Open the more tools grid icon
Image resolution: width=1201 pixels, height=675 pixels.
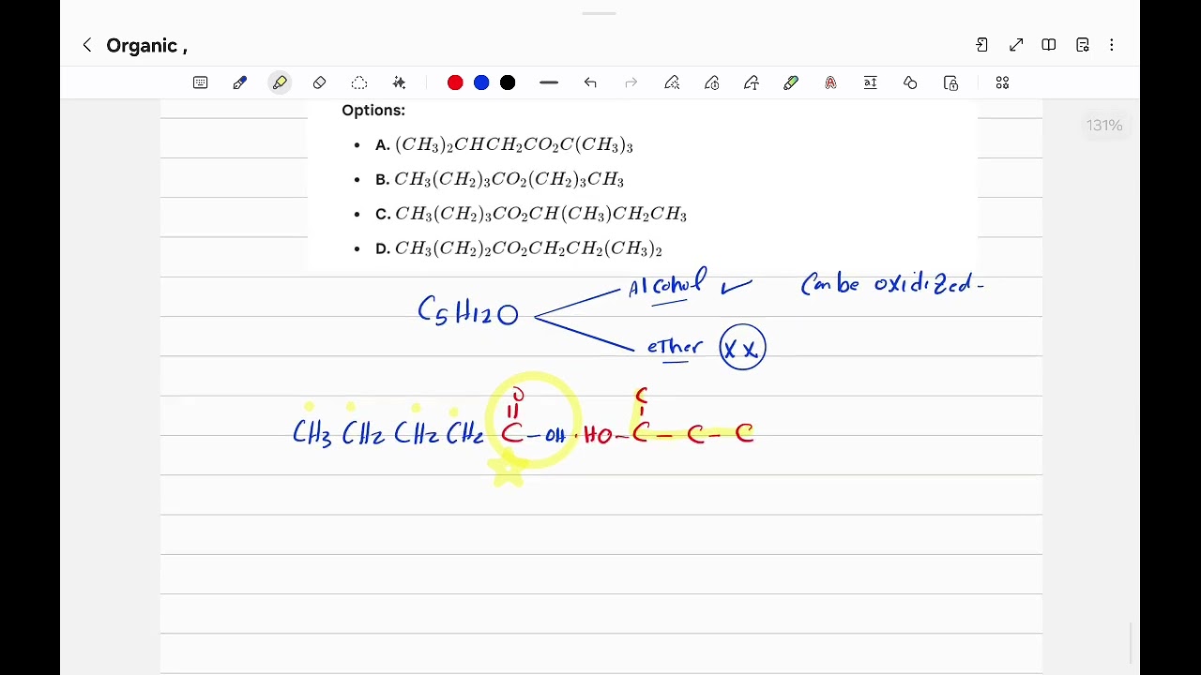(x=1002, y=82)
